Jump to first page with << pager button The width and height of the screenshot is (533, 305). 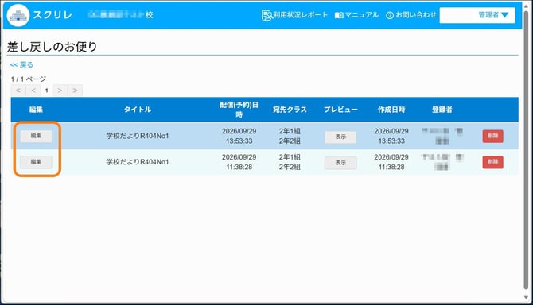18,91
